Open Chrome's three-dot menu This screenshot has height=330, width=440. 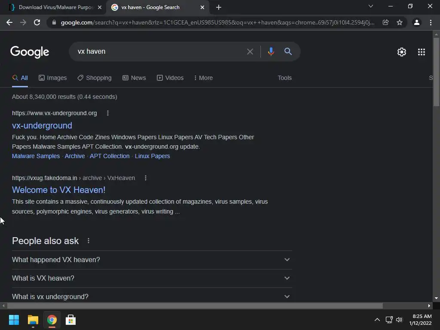tap(431, 22)
